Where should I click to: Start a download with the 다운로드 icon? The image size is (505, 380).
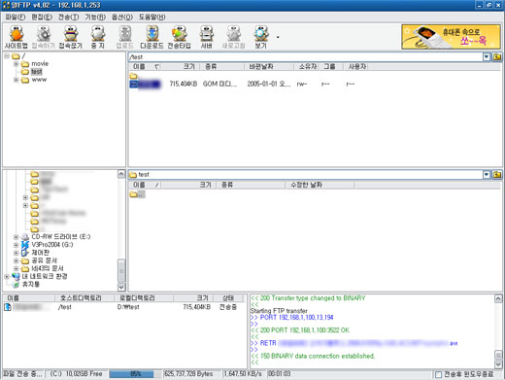(151, 37)
